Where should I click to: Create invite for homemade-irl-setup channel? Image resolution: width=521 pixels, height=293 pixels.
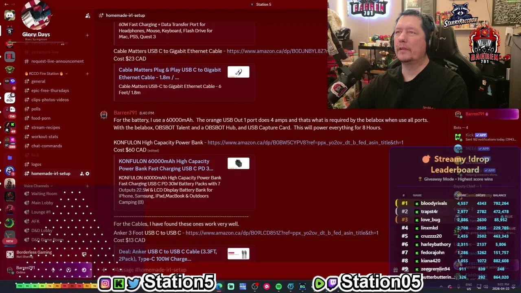pyautogui.click(x=81, y=174)
